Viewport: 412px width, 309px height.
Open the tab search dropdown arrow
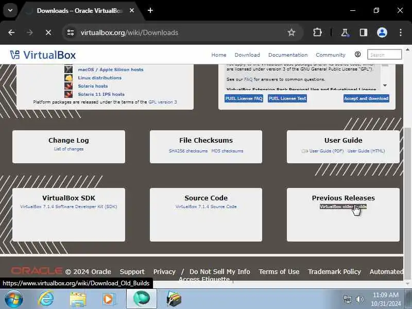pyautogui.click(x=10, y=10)
